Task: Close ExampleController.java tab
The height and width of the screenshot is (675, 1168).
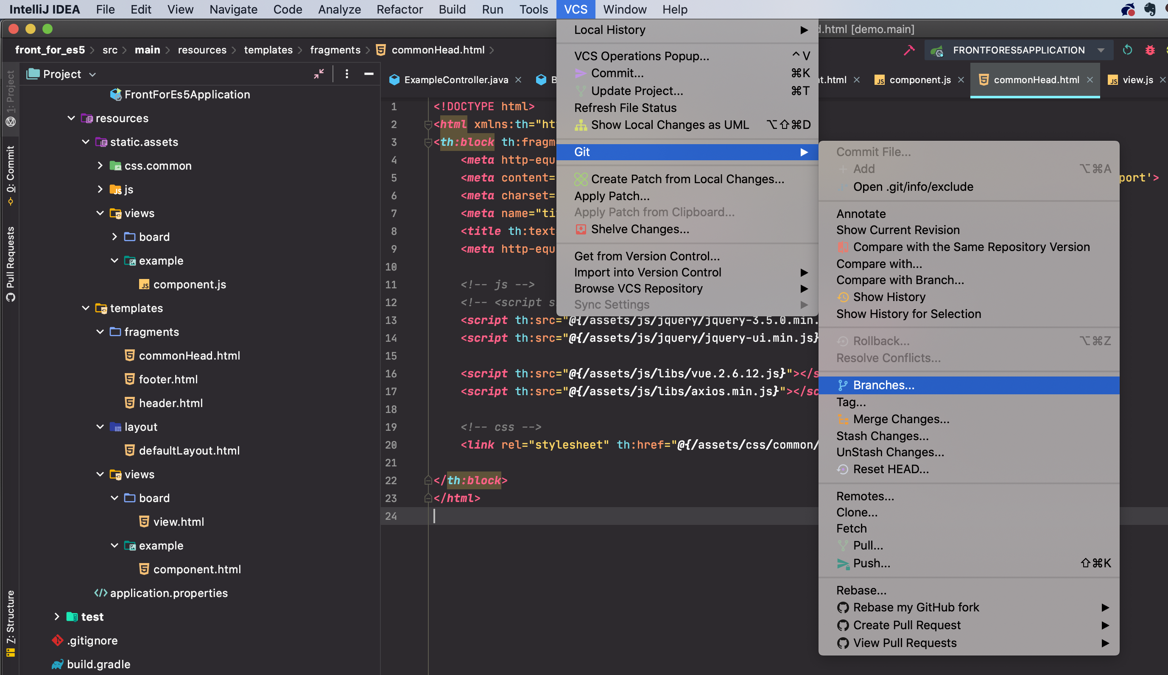Action: 518,80
